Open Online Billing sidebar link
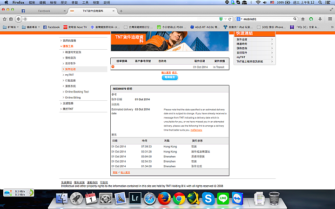This screenshot has width=335, height=209. pos(73,98)
